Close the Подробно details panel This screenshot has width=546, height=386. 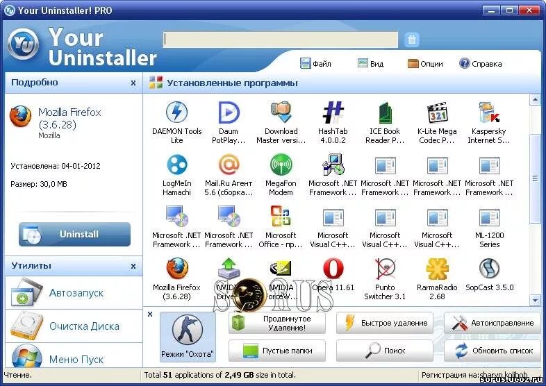point(133,83)
